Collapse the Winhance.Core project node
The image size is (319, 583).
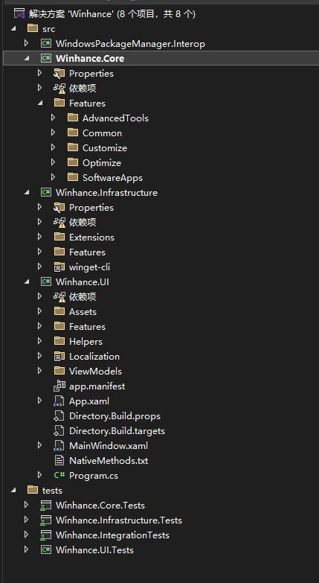coord(27,59)
